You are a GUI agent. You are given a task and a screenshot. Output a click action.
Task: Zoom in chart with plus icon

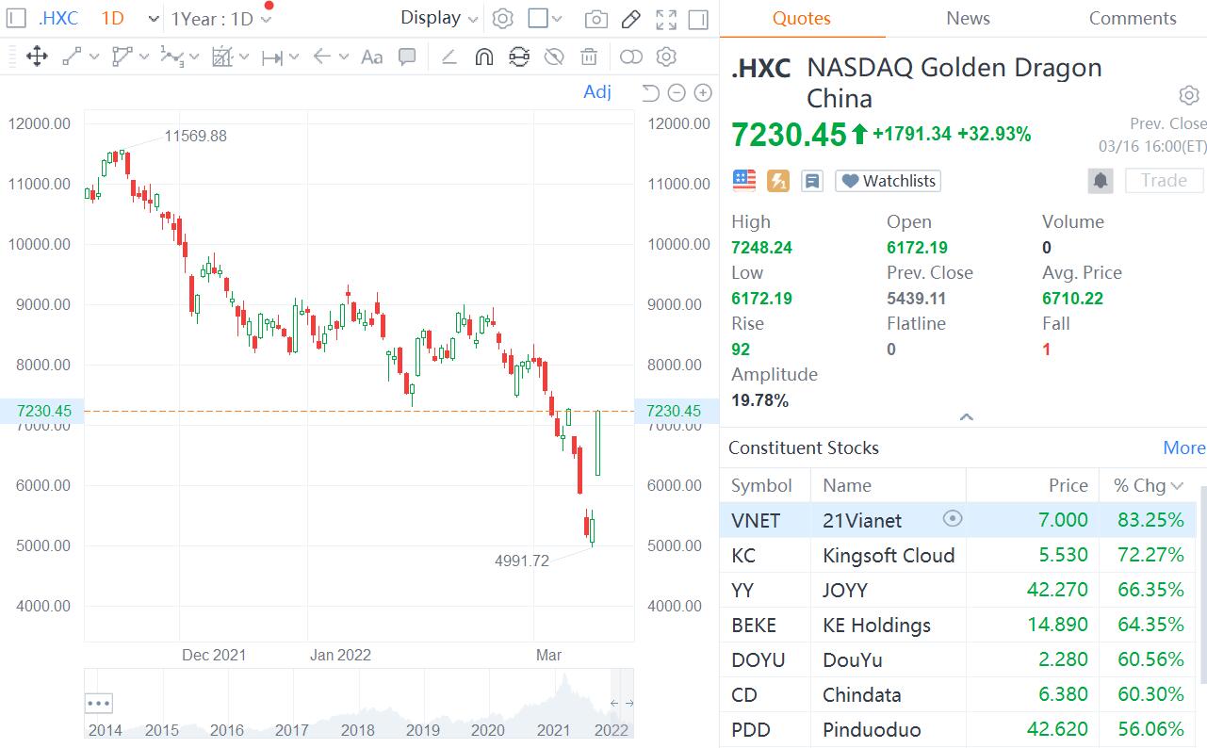pos(702,92)
